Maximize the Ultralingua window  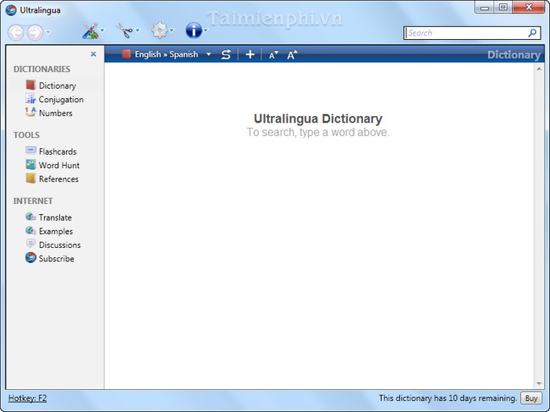[503, 7]
